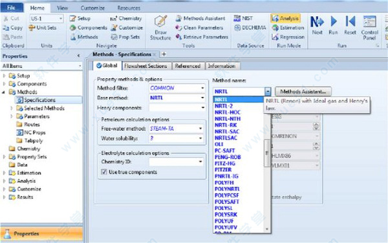Click the Clean Parameters tool
Viewport: 388px width, 243px height.
[199, 28]
